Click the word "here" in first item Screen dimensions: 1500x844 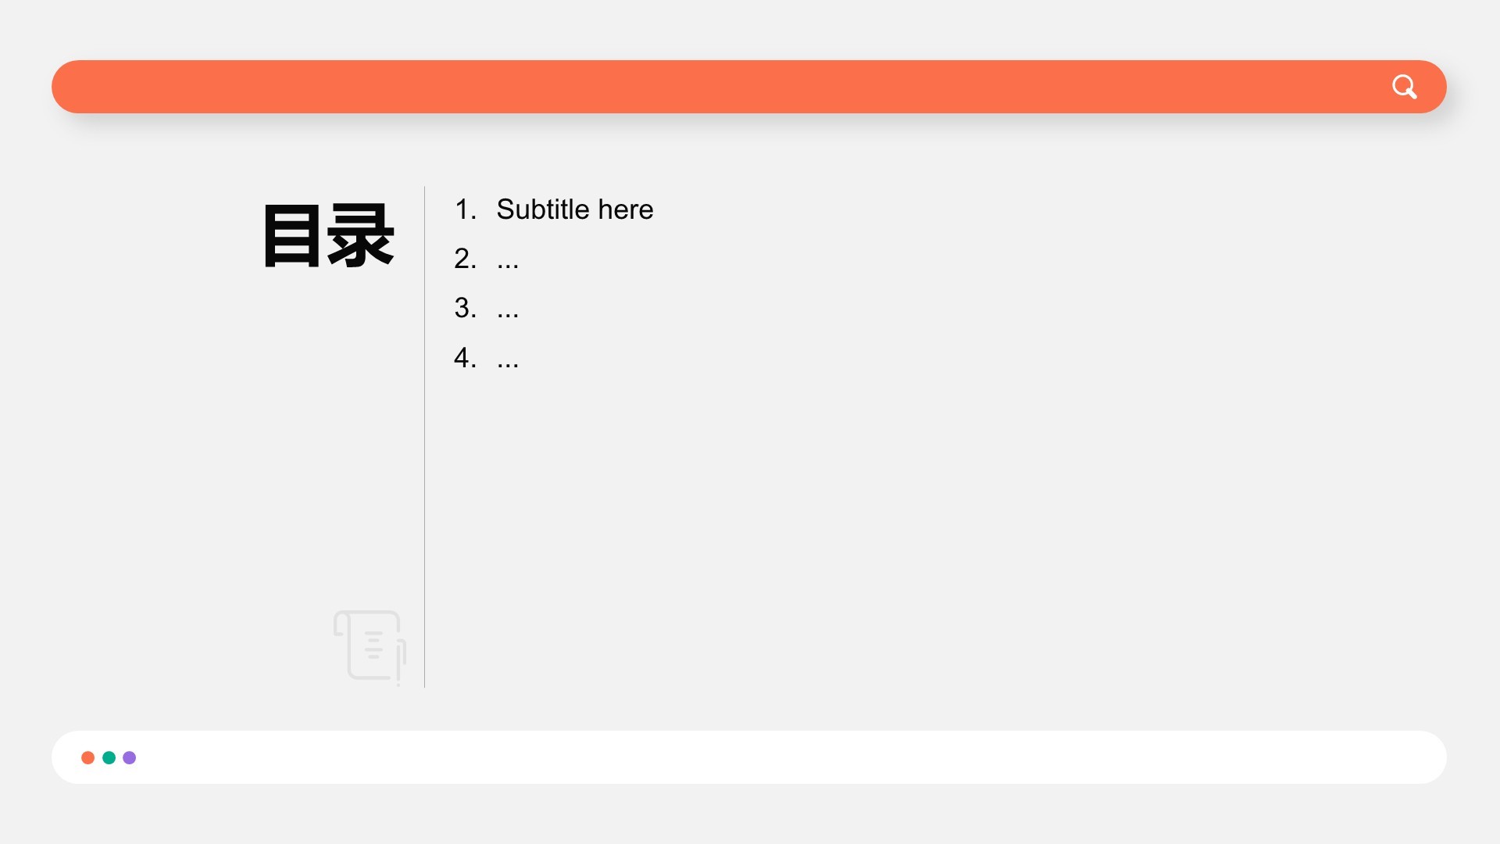pyautogui.click(x=625, y=209)
